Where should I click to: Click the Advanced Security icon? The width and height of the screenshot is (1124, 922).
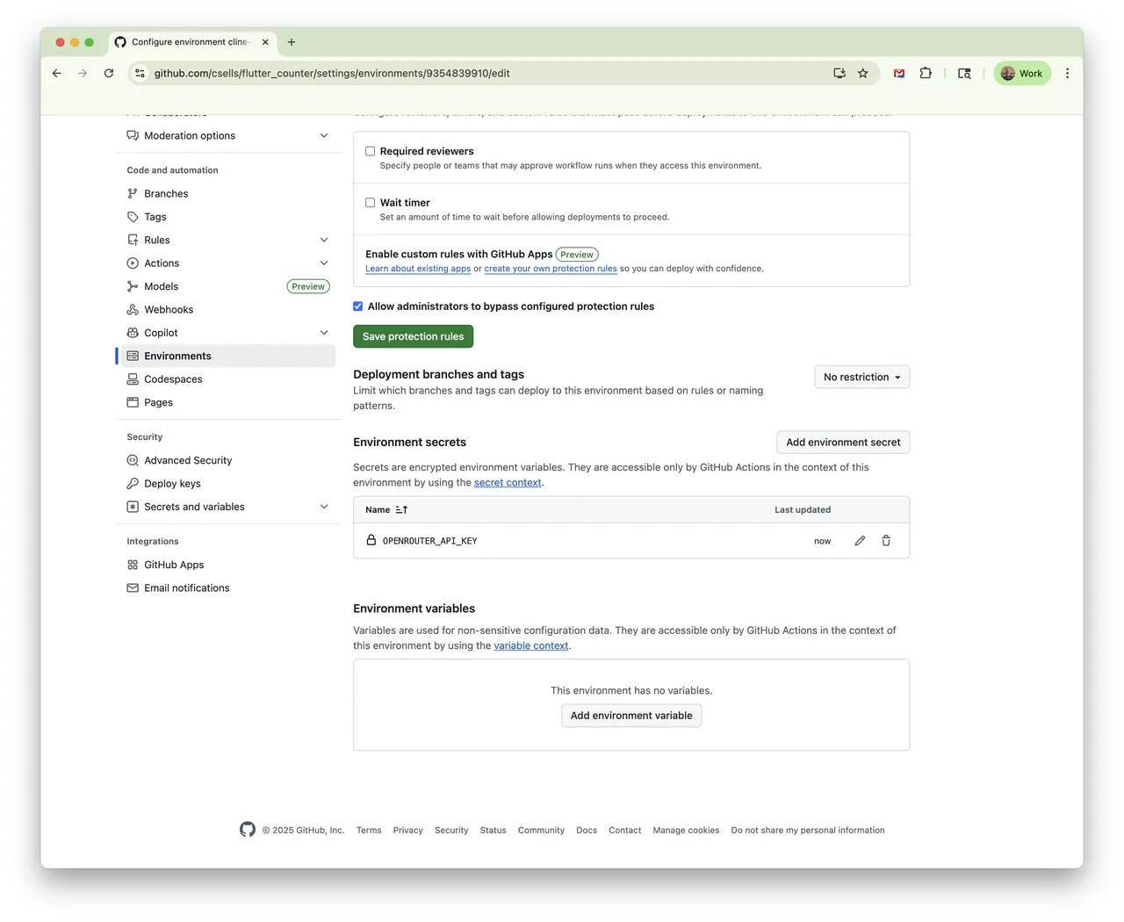point(133,460)
